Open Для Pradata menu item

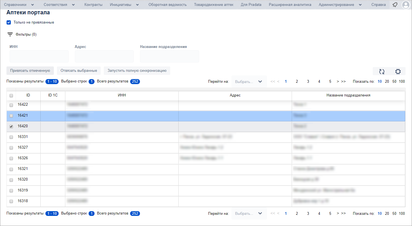coord(251,5)
